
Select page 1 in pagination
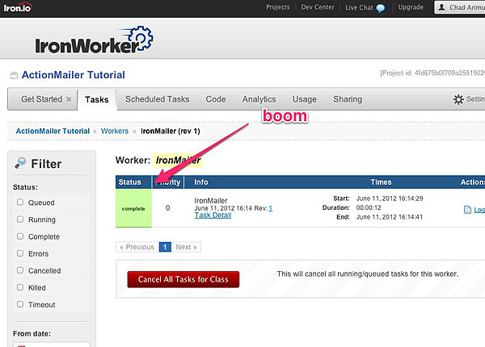[165, 247]
